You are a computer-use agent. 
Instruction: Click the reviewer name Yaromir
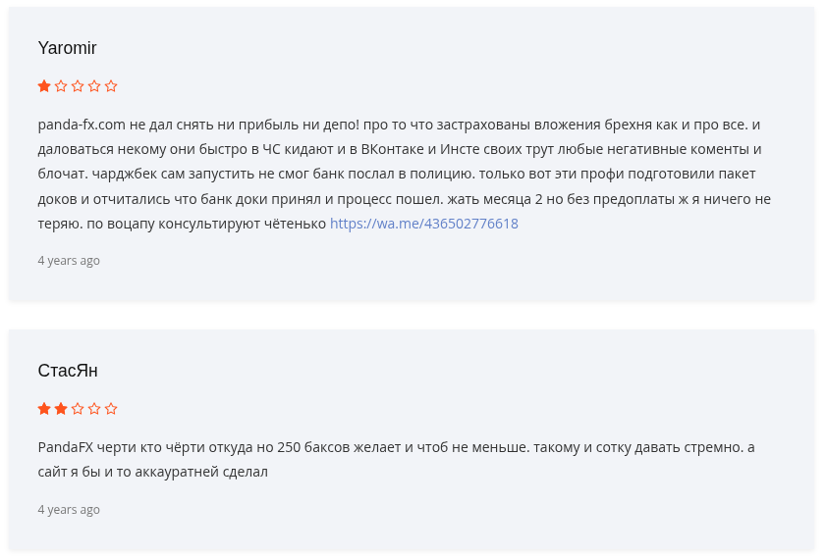coord(67,48)
